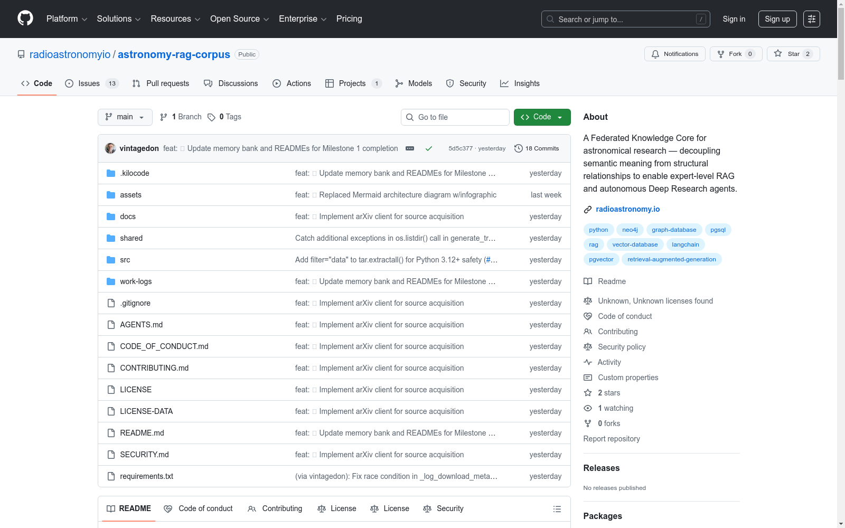Open the Security tab in repository navigation
Image resolution: width=845 pixels, height=528 pixels.
(x=466, y=83)
